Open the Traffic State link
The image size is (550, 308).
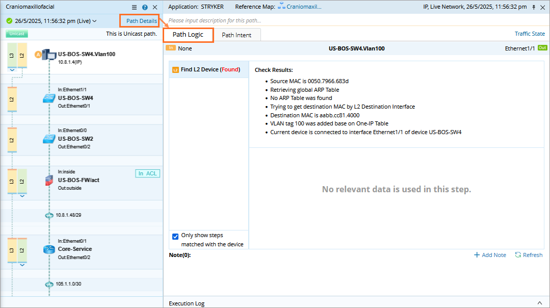(530, 34)
